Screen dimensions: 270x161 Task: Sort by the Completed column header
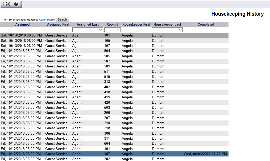pyautogui.click(x=206, y=25)
